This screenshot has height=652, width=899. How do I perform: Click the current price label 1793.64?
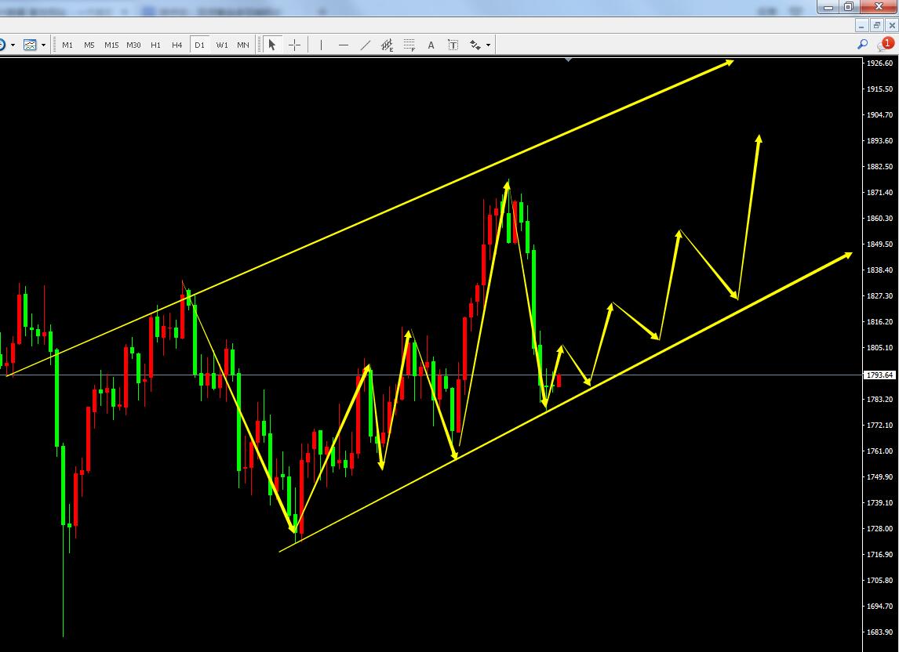coord(879,375)
